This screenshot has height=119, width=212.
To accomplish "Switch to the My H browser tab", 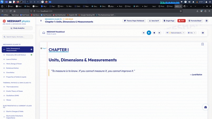I will pos(44,6).
